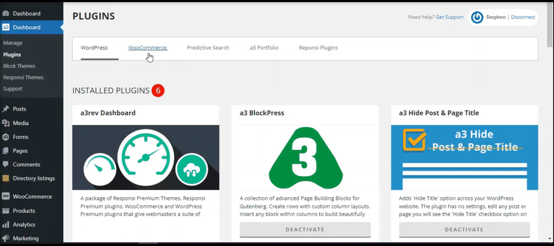
Task: Open the WordPress plugins tab
Action: pos(94,48)
